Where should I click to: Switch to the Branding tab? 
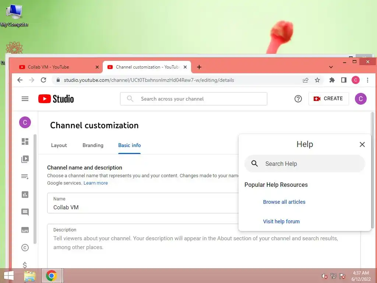pyautogui.click(x=93, y=145)
